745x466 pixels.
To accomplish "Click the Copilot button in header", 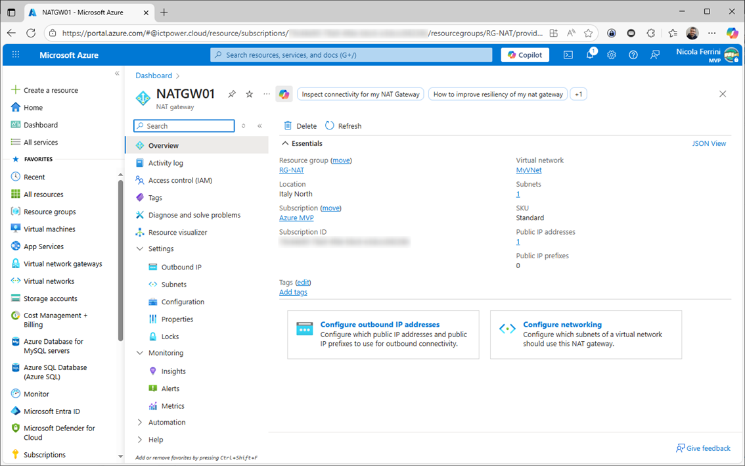I will tap(525, 55).
